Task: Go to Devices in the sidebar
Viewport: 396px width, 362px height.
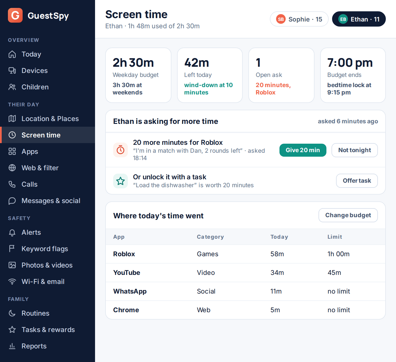Action: 48,70
